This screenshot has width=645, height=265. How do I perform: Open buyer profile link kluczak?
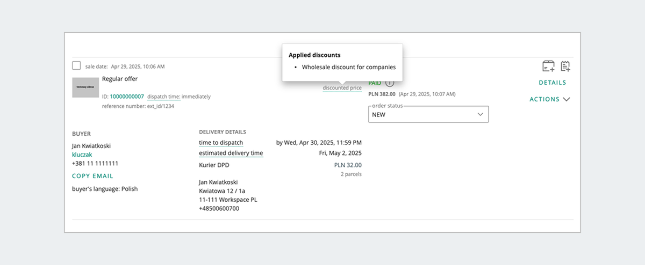(82, 154)
